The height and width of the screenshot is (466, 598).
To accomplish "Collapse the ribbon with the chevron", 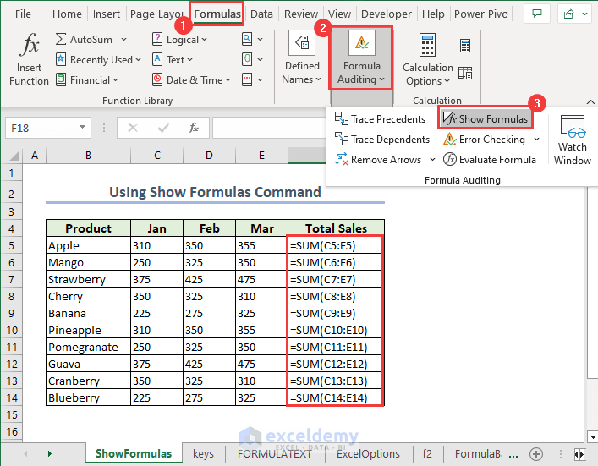I will click(590, 101).
